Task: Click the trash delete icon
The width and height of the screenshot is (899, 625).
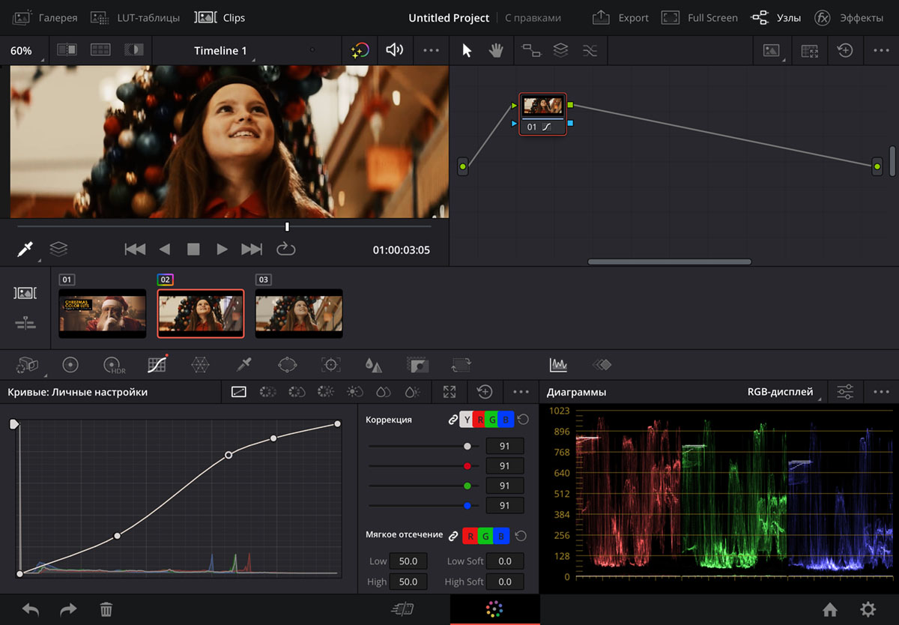Action: pos(106,610)
